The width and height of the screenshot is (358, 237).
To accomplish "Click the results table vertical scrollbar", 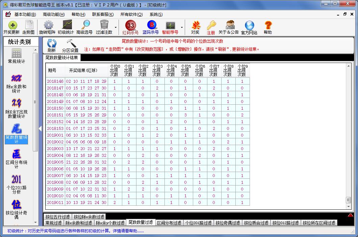I will pyautogui.click(x=349, y=135).
